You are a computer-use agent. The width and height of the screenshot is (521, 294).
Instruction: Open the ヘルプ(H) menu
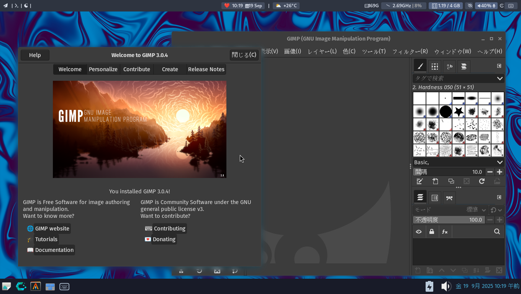[490, 51]
